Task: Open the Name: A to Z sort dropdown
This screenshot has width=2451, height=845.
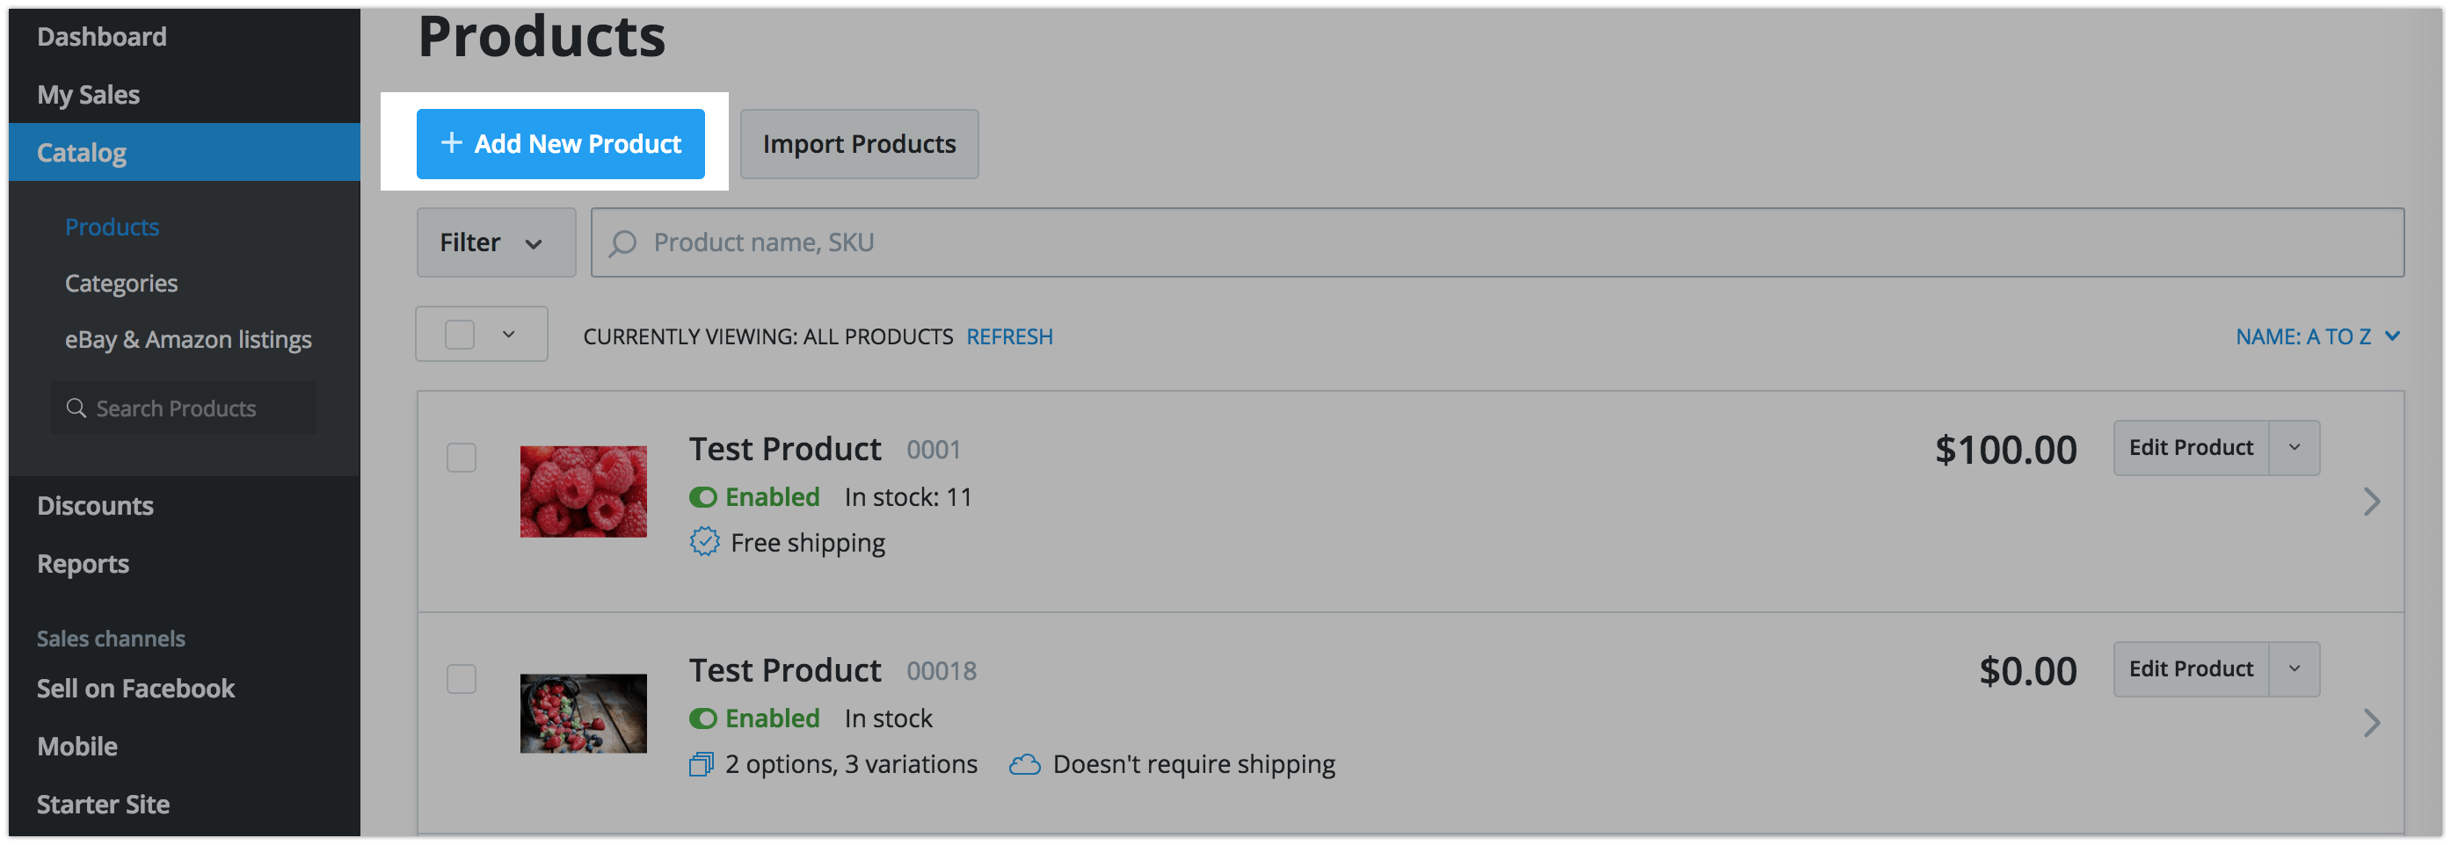Action: point(2316,336)
